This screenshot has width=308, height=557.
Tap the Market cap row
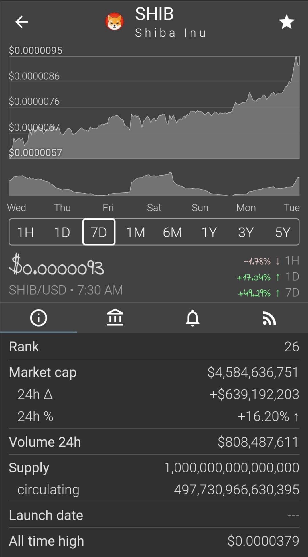154,372
